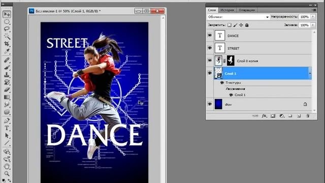The height and width of the screenshot is (183, 325).
Task: Toggle lock all
Action: (x=247, y=25)
